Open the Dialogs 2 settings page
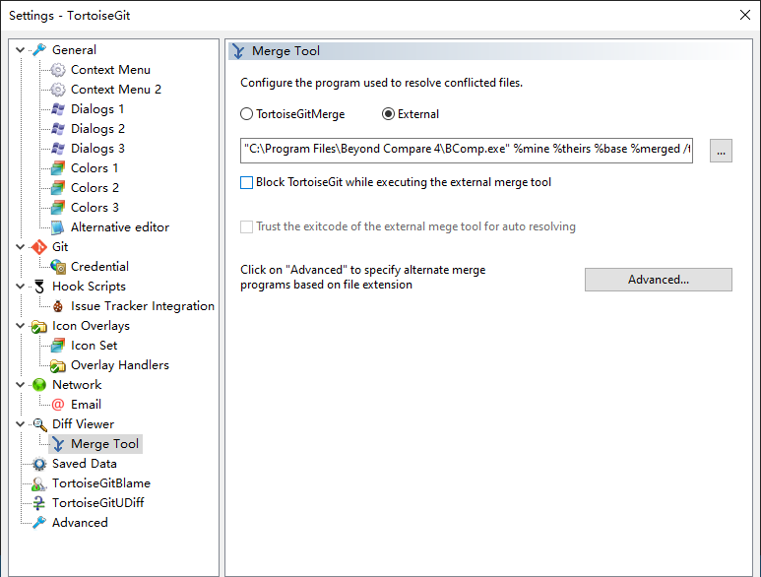761x577 pixels. point(98,129)
